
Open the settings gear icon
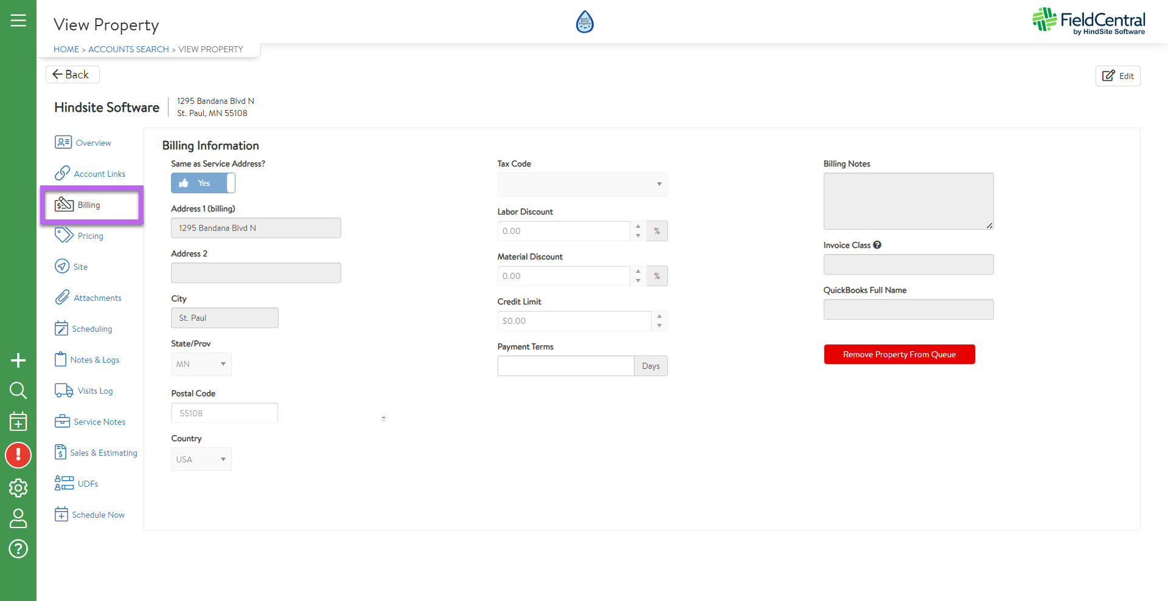(x=18, y=487)
